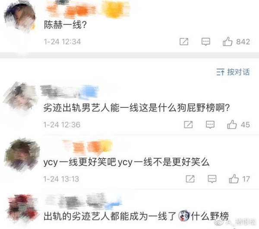Click the sort icon beside 按对话

(x=220, y=72)
